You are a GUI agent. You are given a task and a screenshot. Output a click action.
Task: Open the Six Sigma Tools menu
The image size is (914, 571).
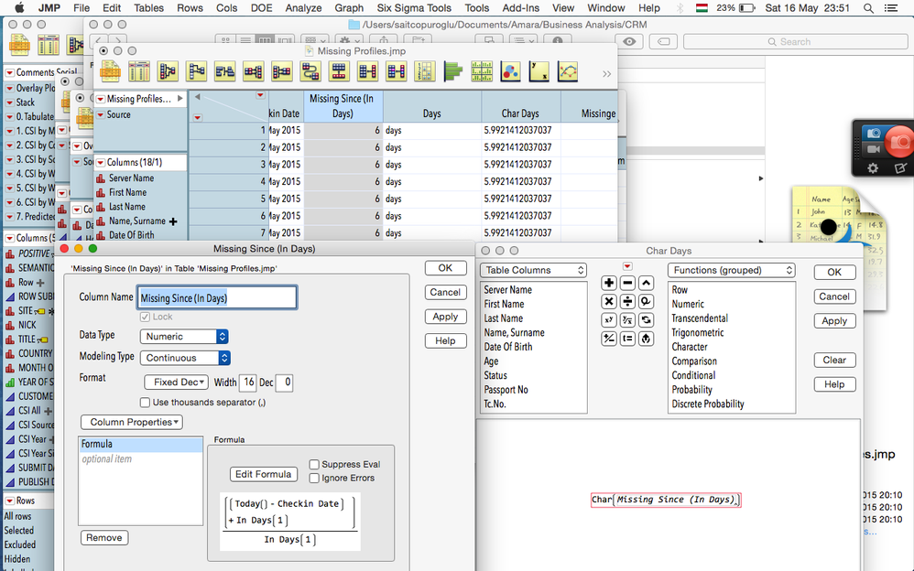point(415,8)
